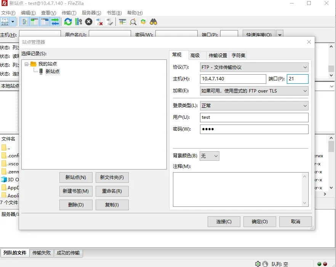Open the Site Manager dropdown arrow in toolbar
This screenshot has width=336, height=267.
13,22
